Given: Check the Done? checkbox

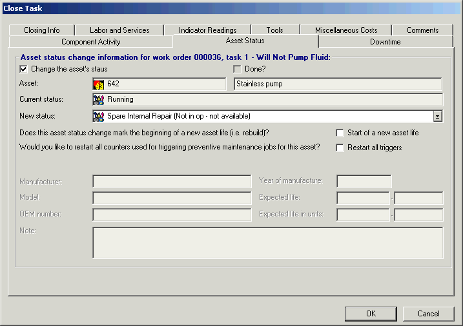Looking at the screenshot, I should coord(237,69).
